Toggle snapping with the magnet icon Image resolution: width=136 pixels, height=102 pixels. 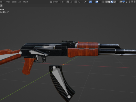(x=68, y=2)
